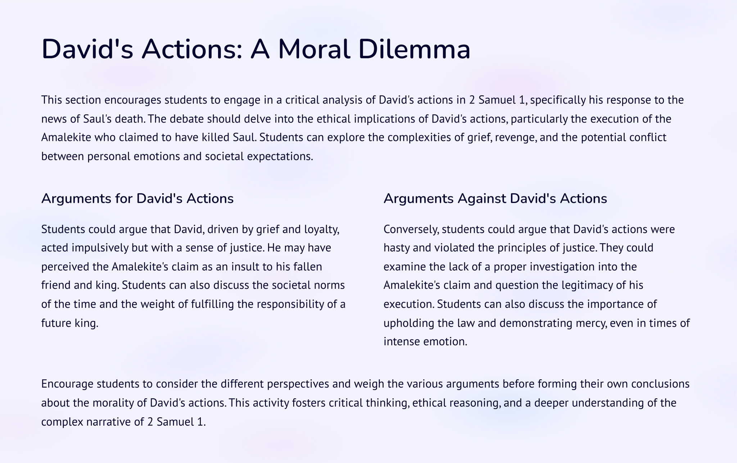Click the paragraph beginning "Students could argue that David"
The height and width of the screenshot is (463, 737).
tap(193, 276)
